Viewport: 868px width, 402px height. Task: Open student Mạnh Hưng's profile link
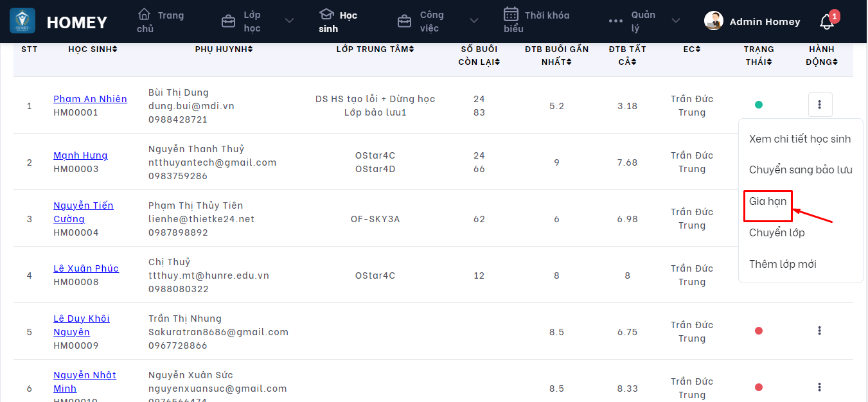point(80,155)
